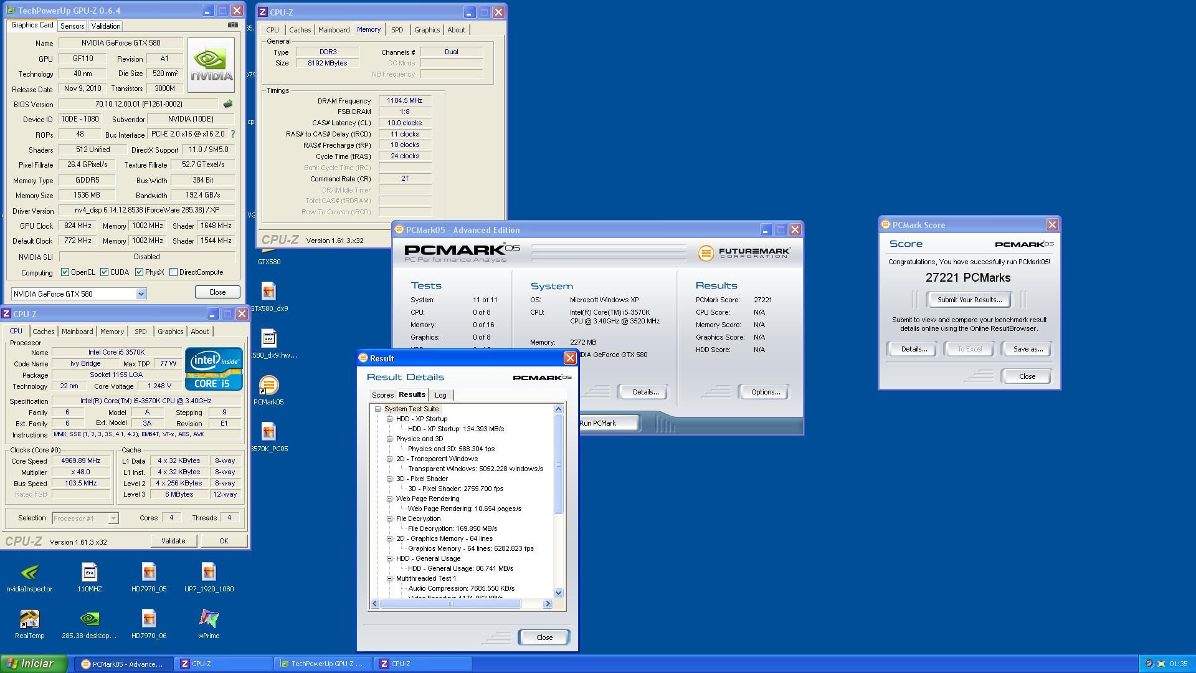
Task: Toggle the OpenCL checkbox
Action: point(65,272)
